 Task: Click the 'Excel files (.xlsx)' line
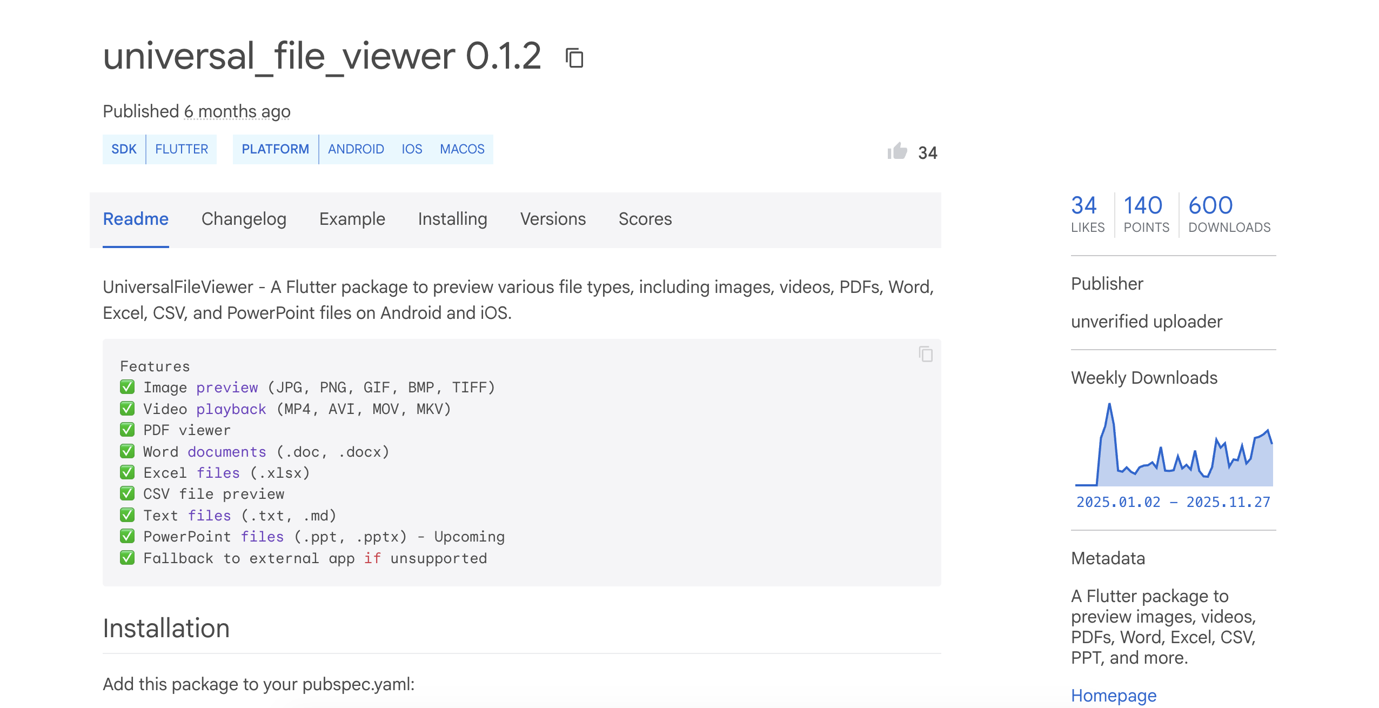coord(215,473)
